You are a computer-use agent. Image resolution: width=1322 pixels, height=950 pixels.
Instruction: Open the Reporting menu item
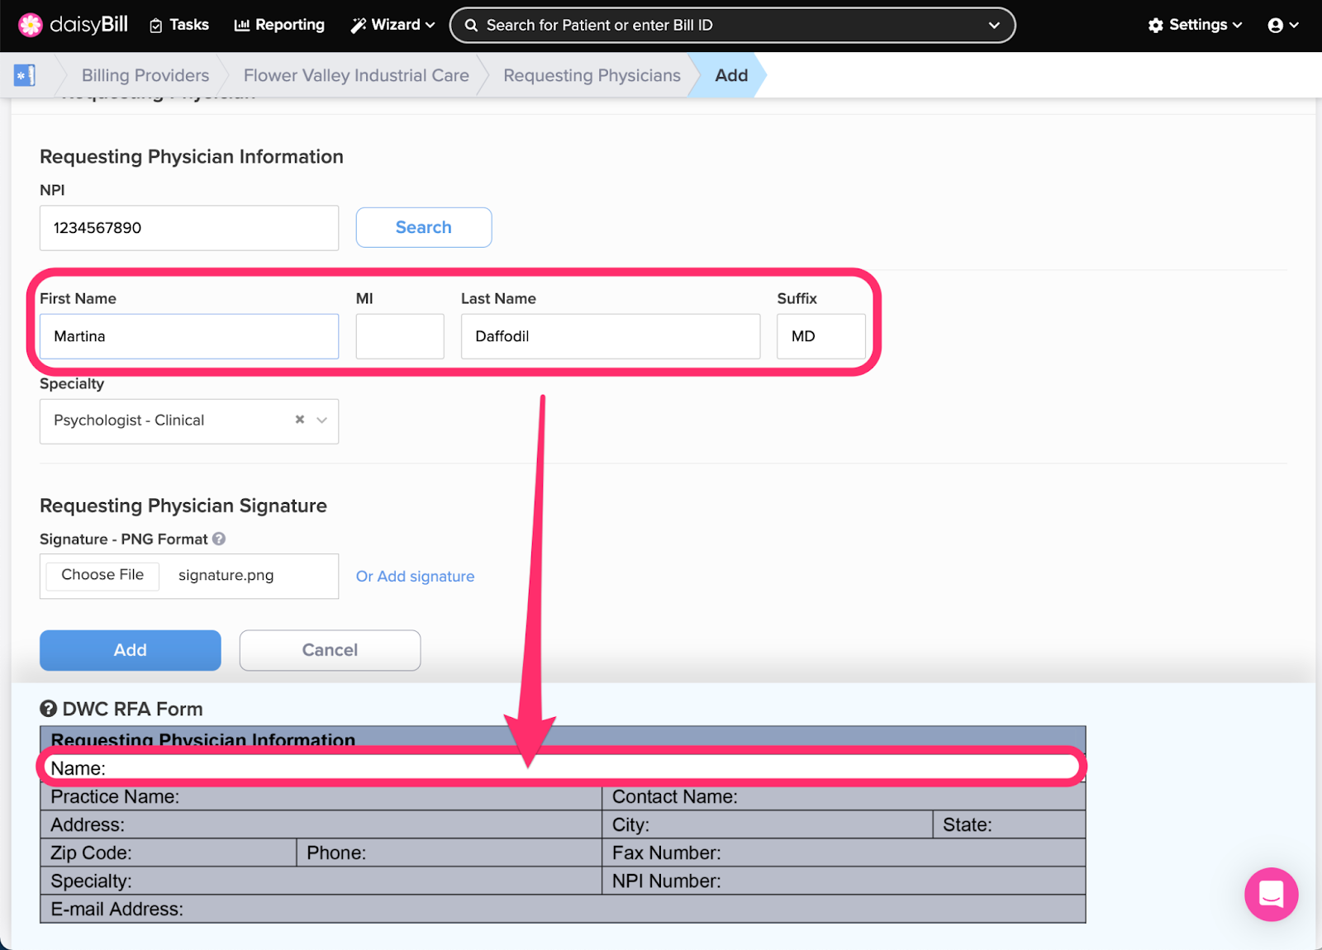[279, 25]
